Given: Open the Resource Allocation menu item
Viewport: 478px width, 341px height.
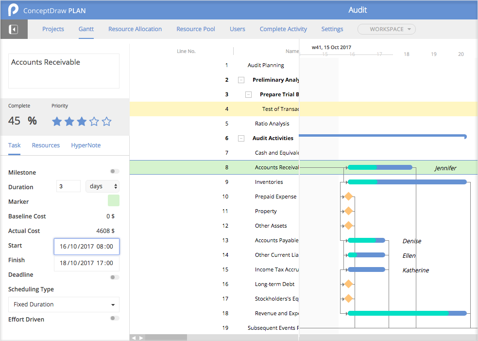Looking at the screenshot, I should [135, 29].
